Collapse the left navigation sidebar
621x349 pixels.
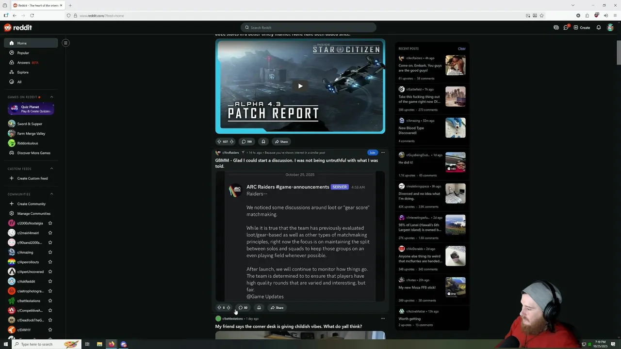(x=65, y=43)
